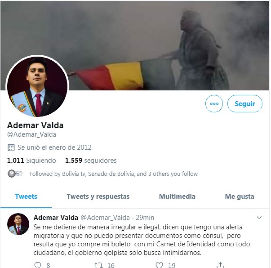Image resolution: width=271 pixels, height=268 pixels.
Task: Click the retweet arrows icon
Action: 98,265
